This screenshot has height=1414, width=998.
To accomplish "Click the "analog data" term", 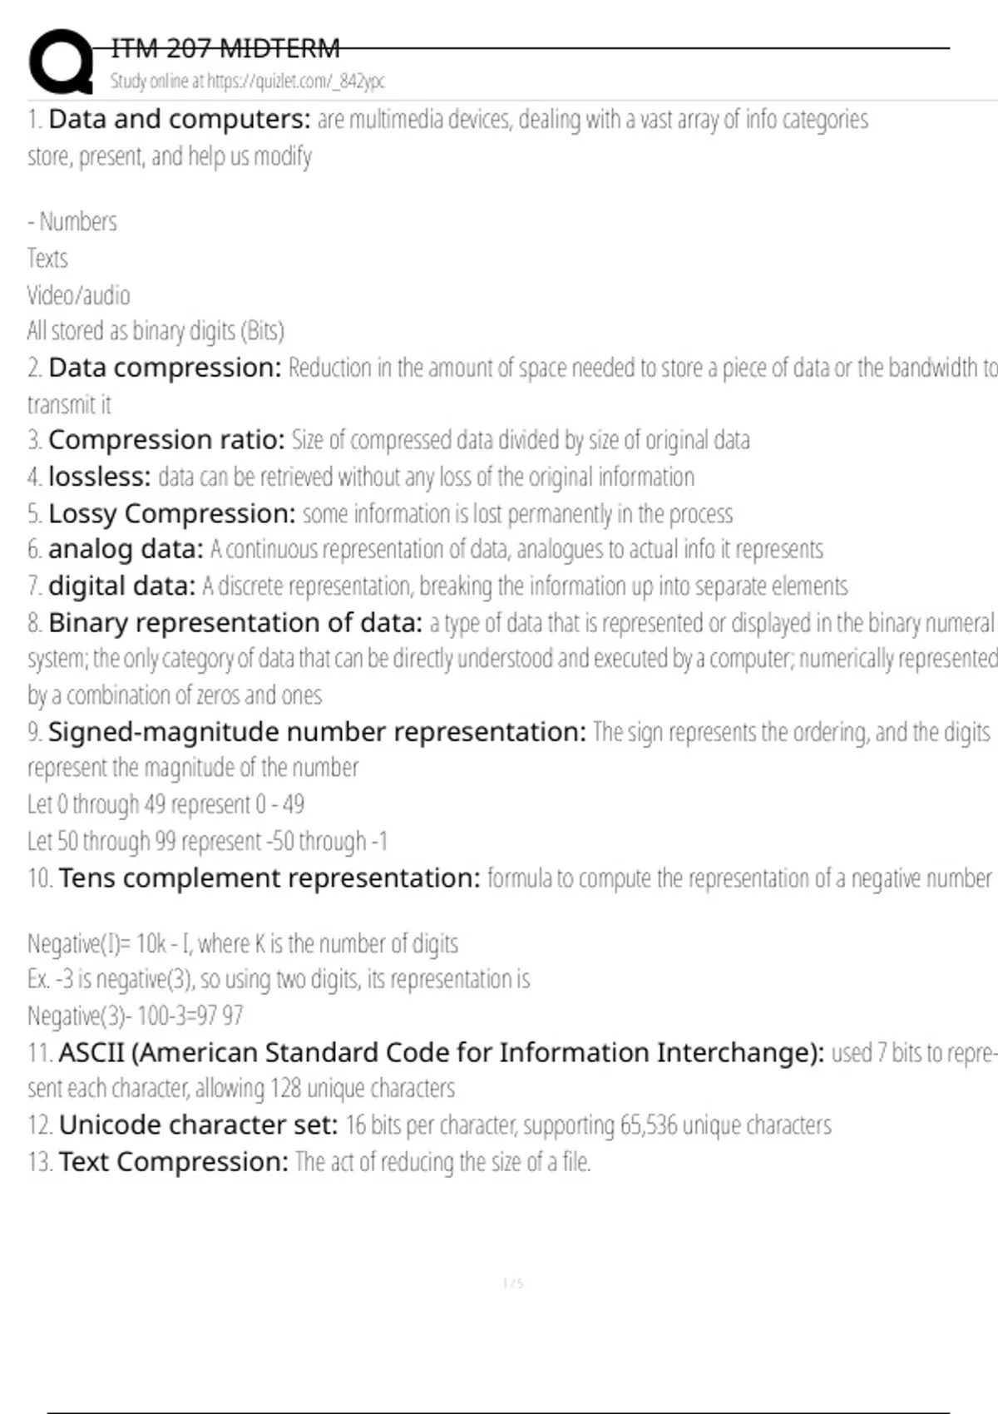I will pyautogui.click(x=126, y=550).
